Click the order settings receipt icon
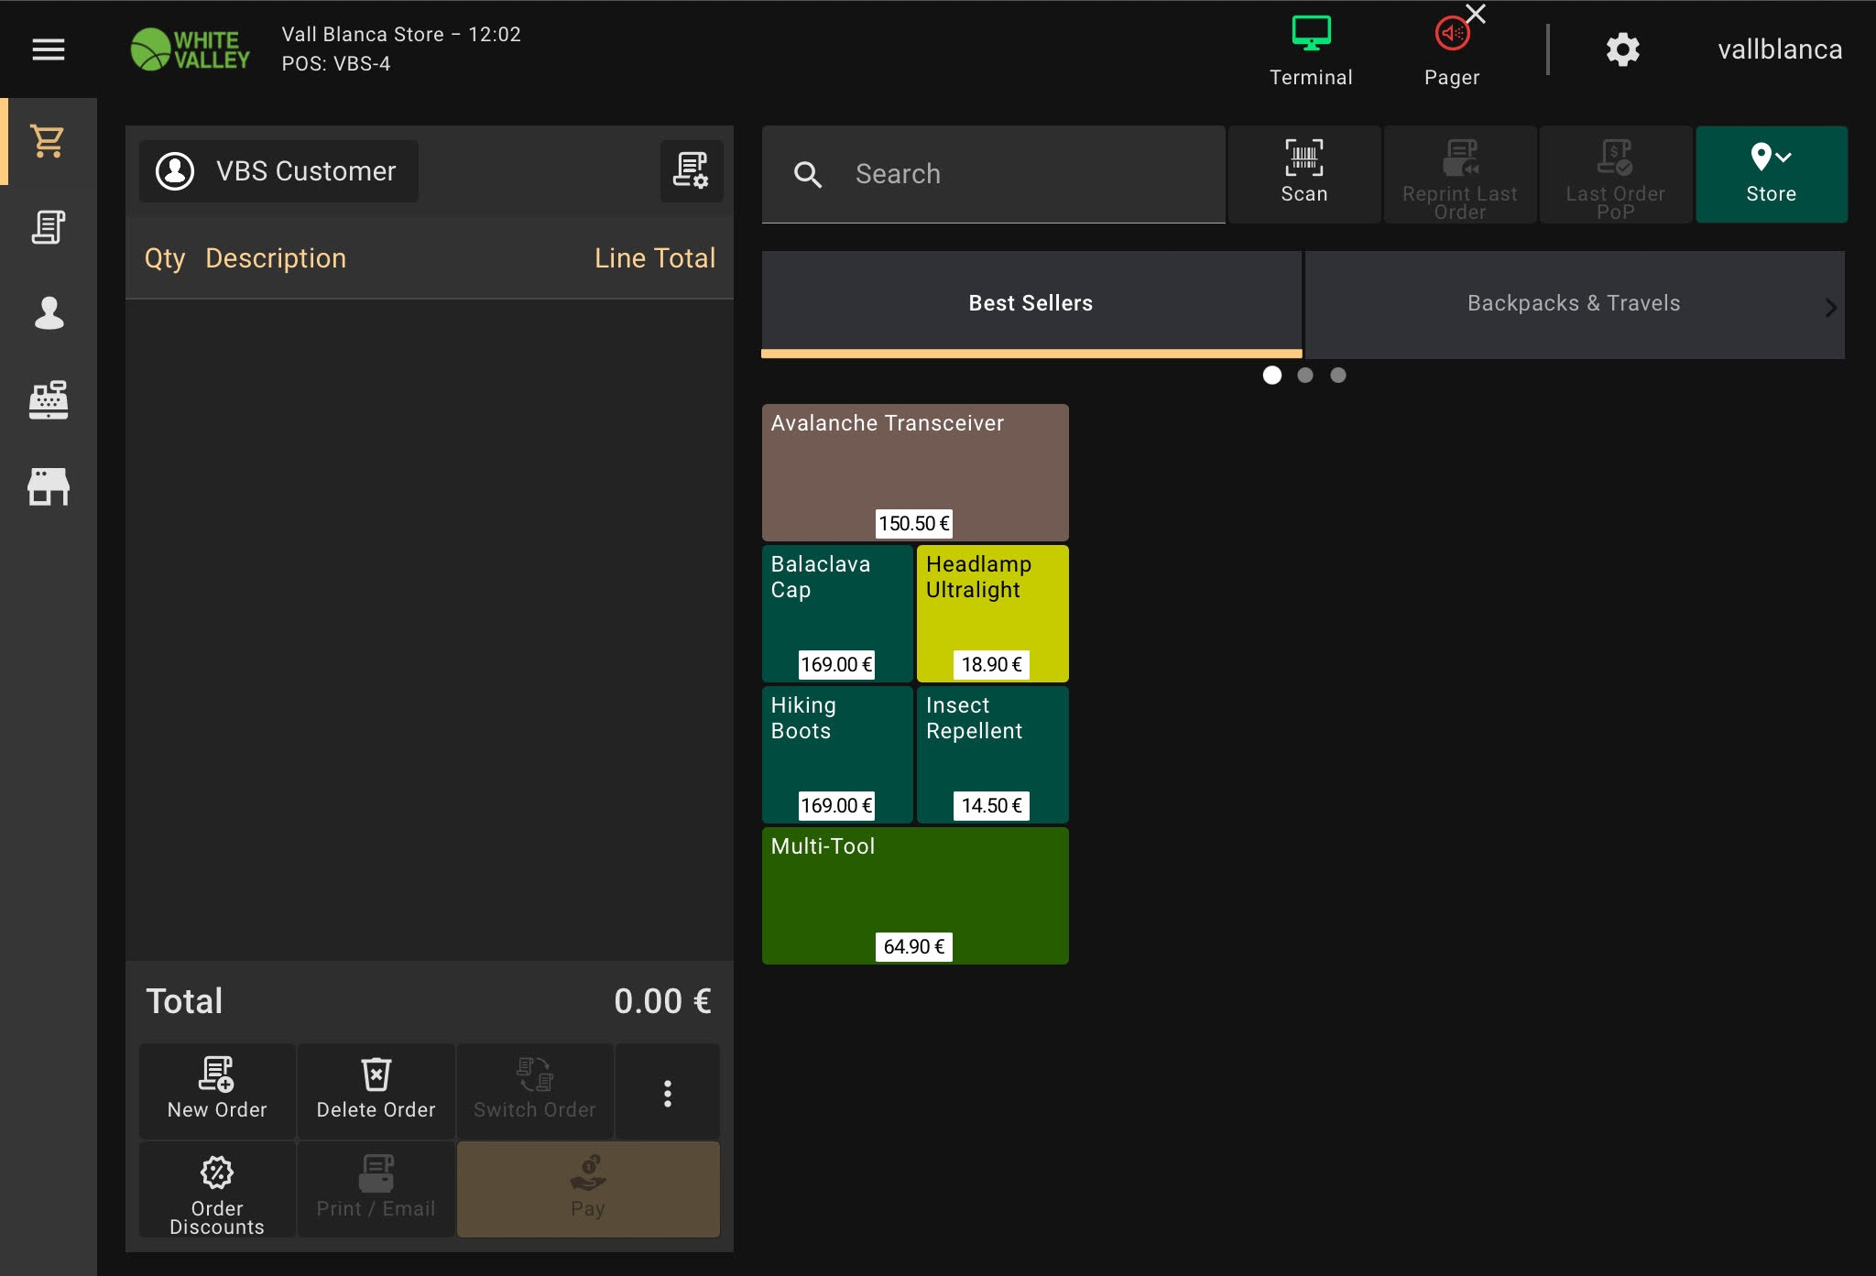 [x=691, y=170]
